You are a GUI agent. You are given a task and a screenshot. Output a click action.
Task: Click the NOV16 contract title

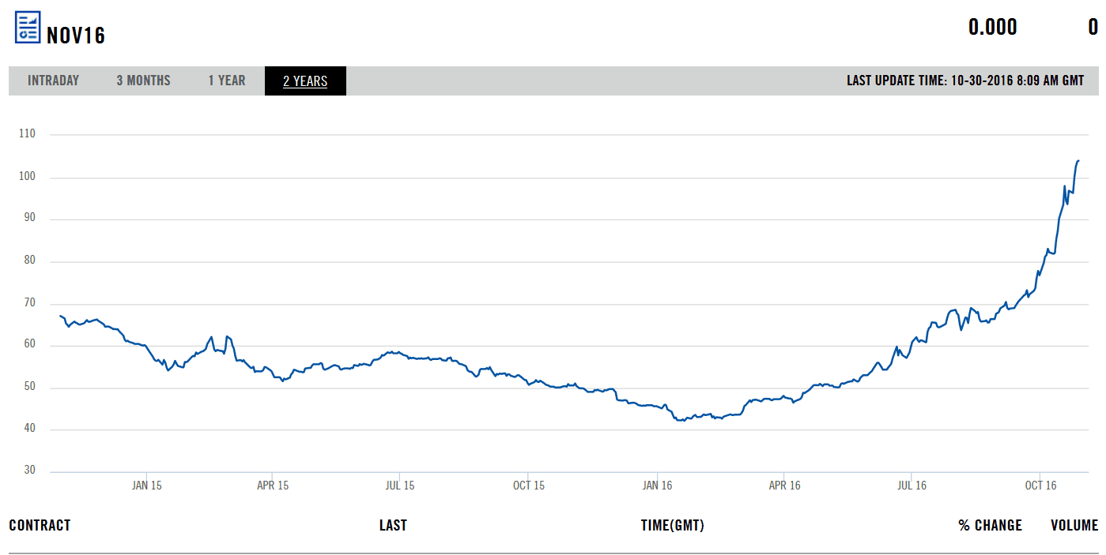[x=76, y=36]
